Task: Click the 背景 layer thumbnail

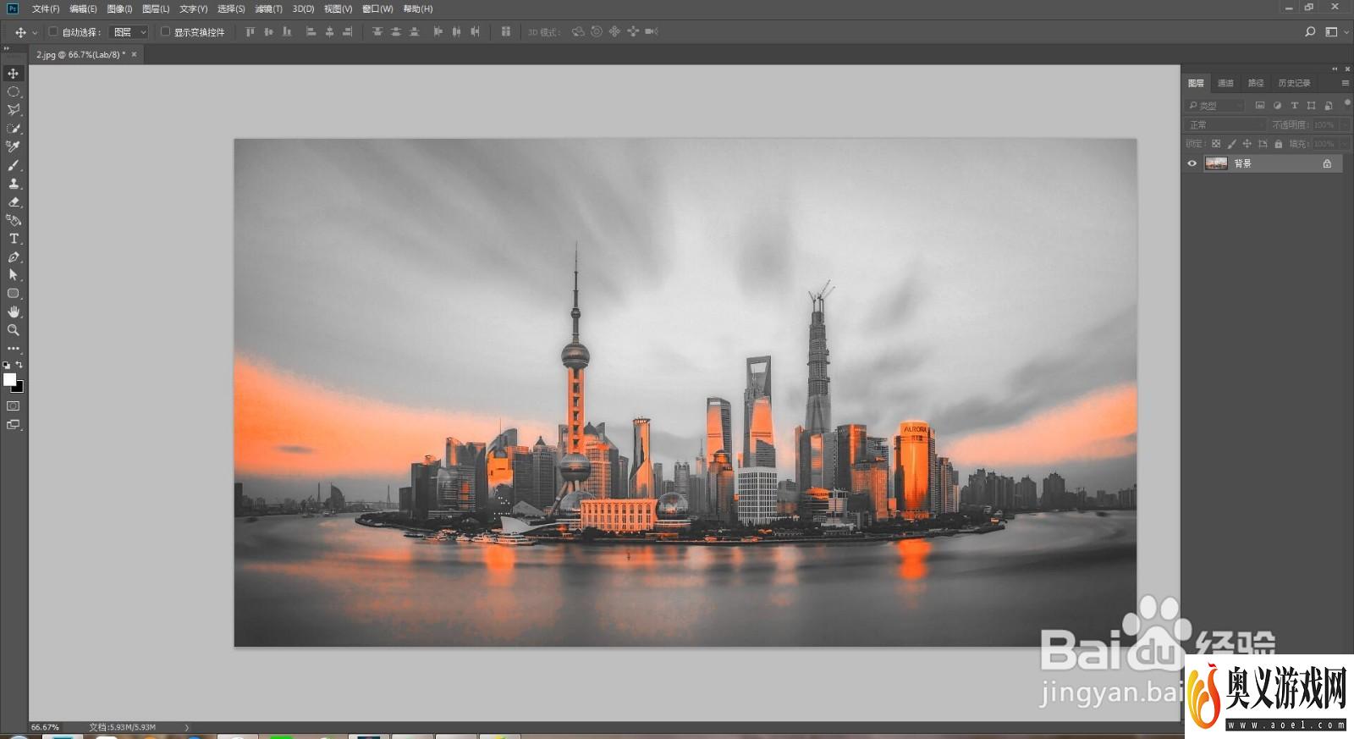Action: 1216,163
